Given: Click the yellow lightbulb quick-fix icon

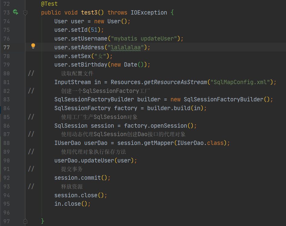Looking at the screenshot, I should pyautogui.click(x=33, y=46).
